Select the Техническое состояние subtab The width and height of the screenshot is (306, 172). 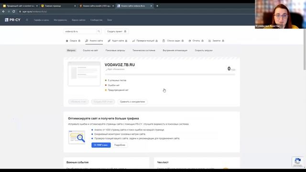[144, 51]
